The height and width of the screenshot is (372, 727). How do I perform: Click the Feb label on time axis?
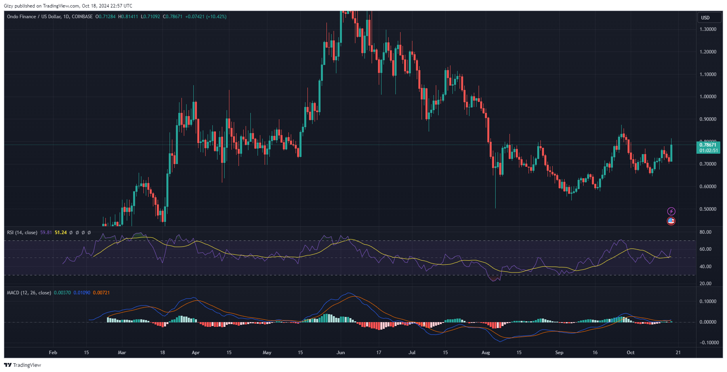53,353
